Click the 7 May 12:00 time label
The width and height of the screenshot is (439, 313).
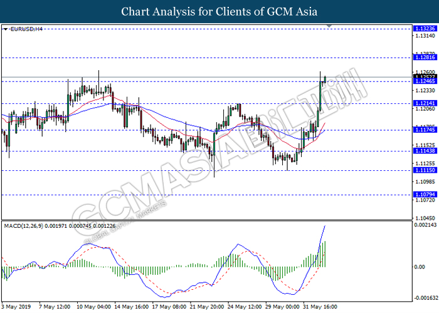[x=55, y=307]
